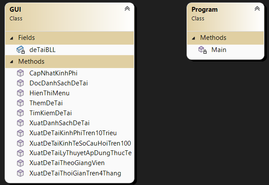Collapse the GUI class with chevron

pos(127,9)
